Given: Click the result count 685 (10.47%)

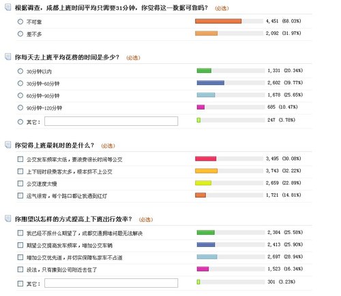Looking at the screenshot, I should pyautogui.click(x=282, y=107).
